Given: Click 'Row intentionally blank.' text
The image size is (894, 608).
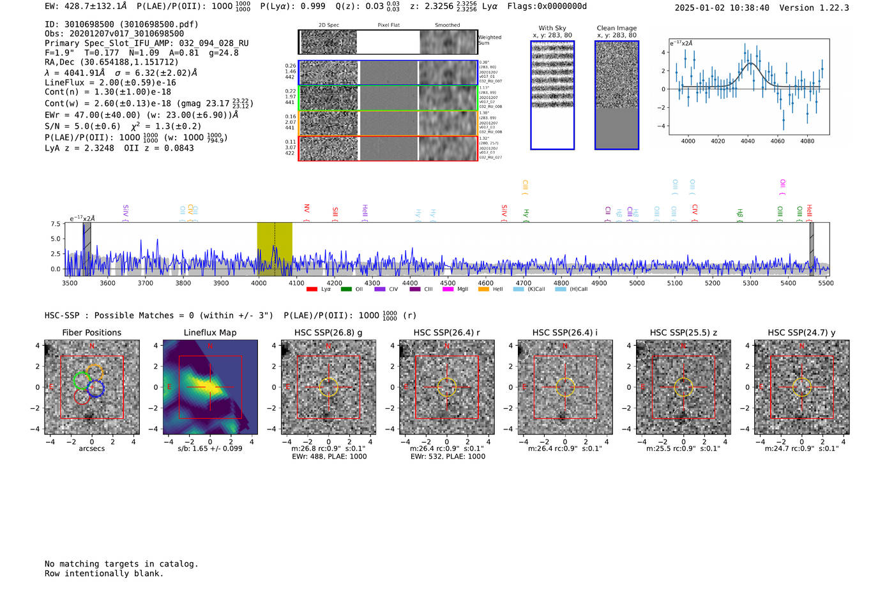Looking at the screenshot, I should (x=104, y=574).
